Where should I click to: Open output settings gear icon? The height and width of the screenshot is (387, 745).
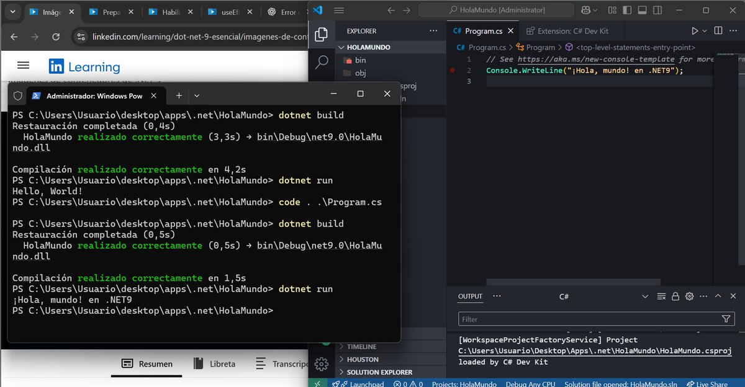pos(689,296)
